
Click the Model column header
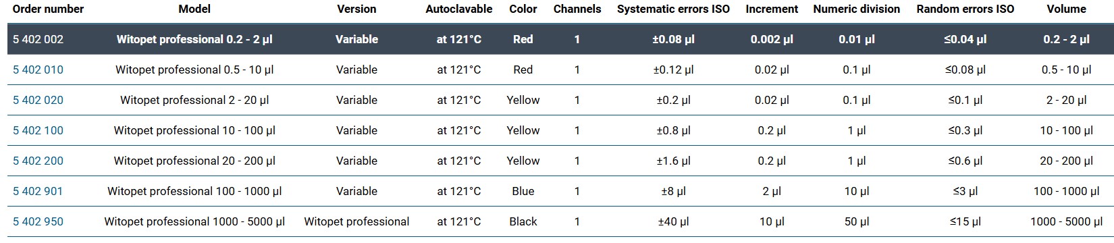click(x=194, y=9)
